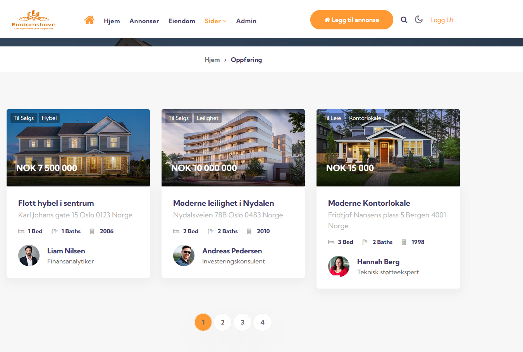Screen dimensions: 523x352
Task: Go to the Eiendom menu item
Action: pyautogui.click(x=182, y=21)
